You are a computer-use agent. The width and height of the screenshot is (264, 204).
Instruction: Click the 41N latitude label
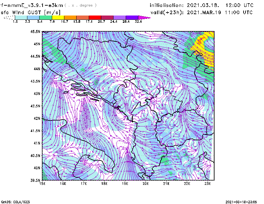coord(37,143)
